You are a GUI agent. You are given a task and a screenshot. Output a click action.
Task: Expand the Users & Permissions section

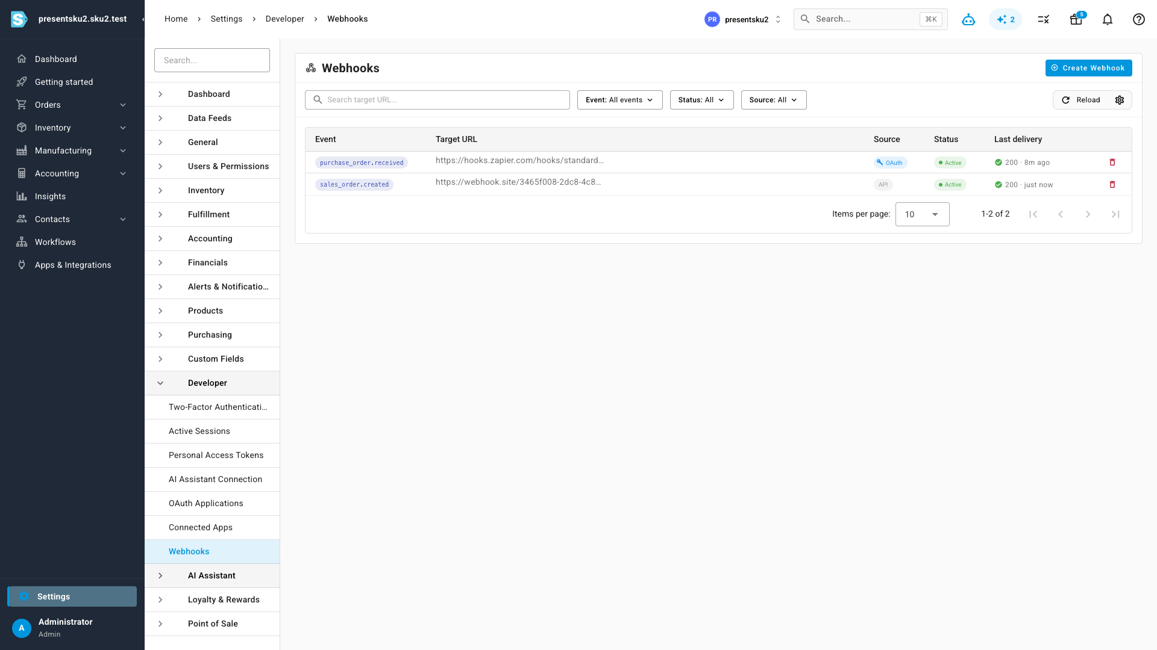212,166
